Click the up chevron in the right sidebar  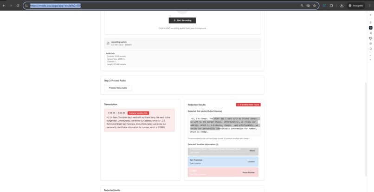[x=370, y=55]
